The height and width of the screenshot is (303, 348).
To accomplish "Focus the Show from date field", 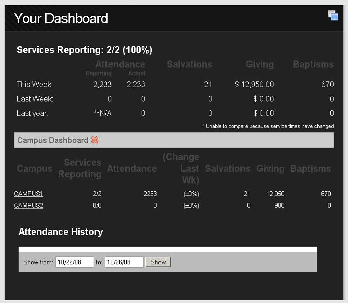I will (x=75, y=262).
